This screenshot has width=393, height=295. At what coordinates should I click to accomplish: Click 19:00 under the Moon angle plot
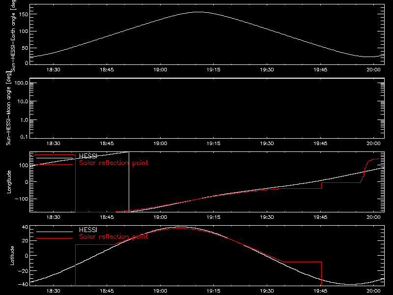pyautogui.click(x=160, y=144)
